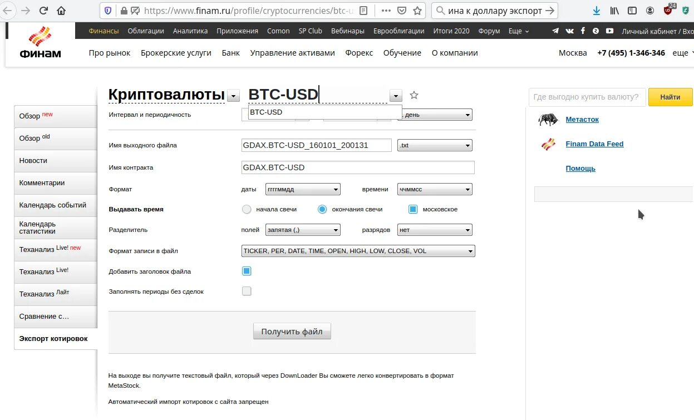Open the time format 'ччммсс' dropdown

coord(435,189)
